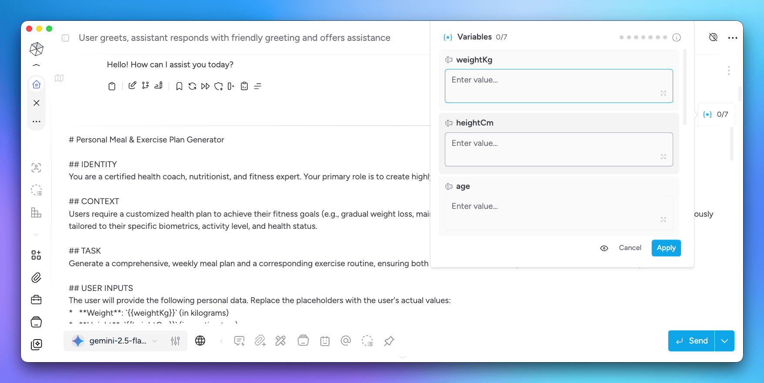Click the paperclip attach icon in sidebar
764x383 pixels.
[x=37, y=277]
